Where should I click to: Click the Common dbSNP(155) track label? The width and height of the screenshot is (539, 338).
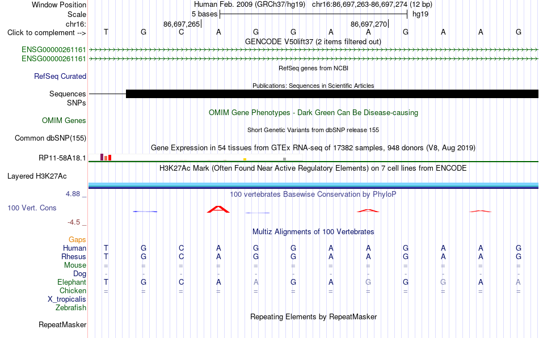tap(50, 138)
